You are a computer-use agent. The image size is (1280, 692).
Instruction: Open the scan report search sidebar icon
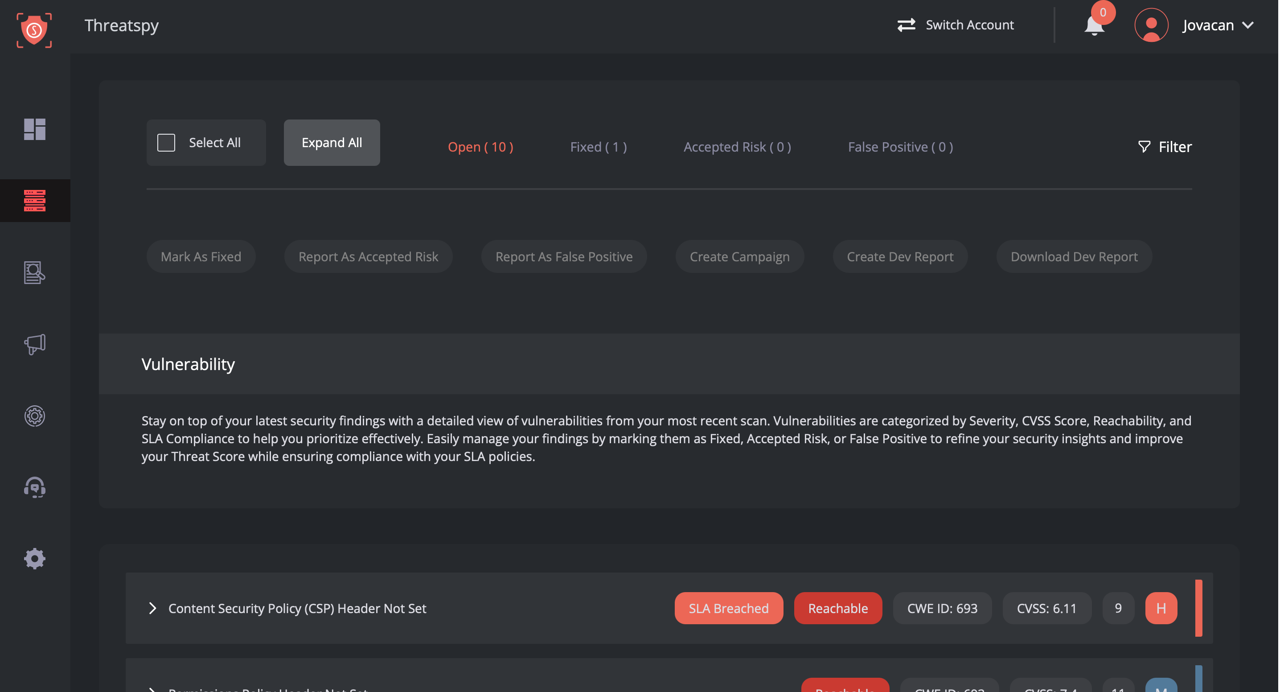(35, 272)
